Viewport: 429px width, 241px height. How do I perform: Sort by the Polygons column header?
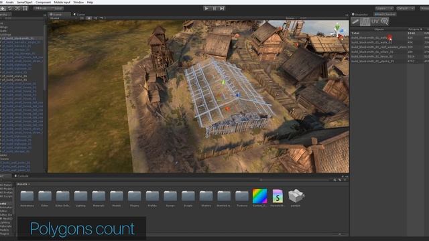[x=415, y=29]
